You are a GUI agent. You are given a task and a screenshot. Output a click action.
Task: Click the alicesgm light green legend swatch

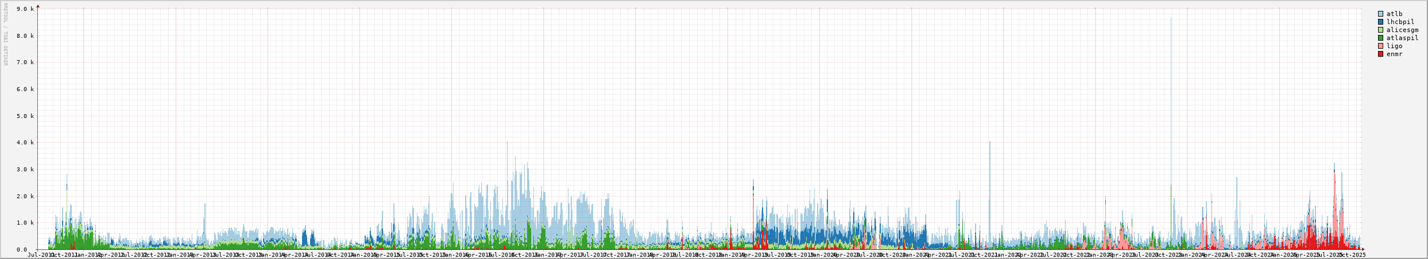click(x=1380, y=30)
